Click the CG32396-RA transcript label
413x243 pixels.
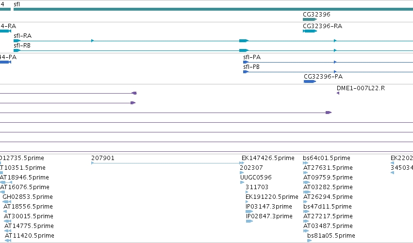[322, 26]
